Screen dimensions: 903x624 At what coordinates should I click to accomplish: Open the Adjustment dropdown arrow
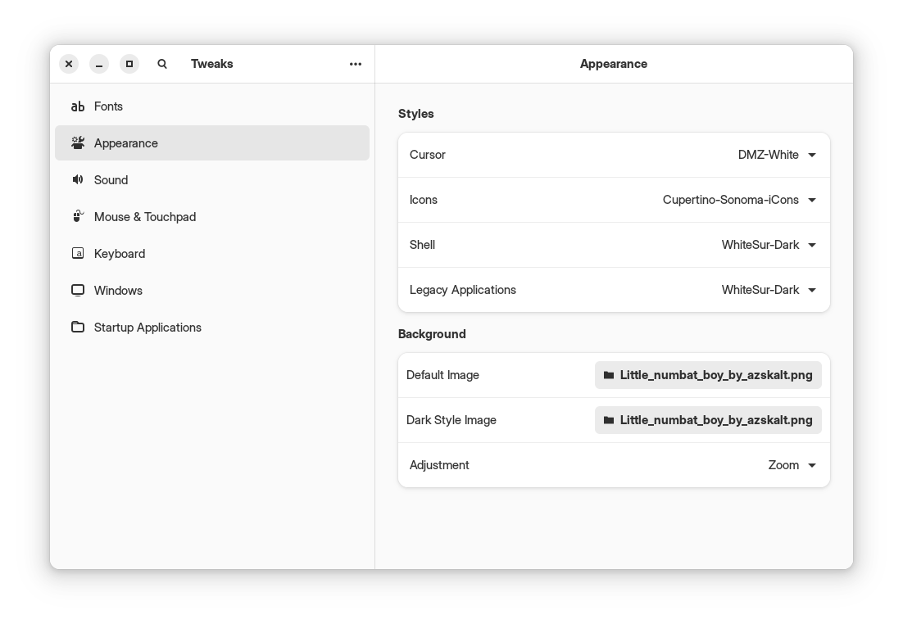click(x=812, y=465)
